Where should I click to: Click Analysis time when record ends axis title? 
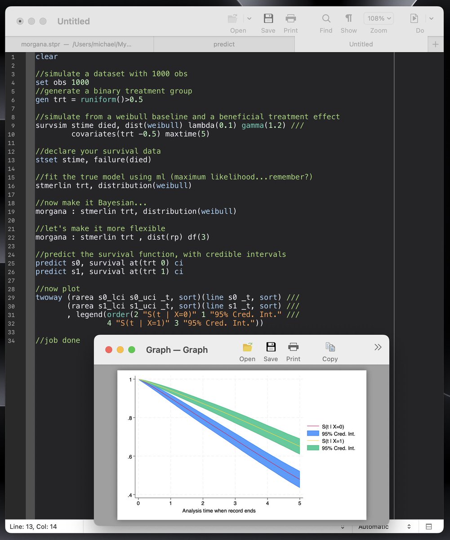coord(219,511)
